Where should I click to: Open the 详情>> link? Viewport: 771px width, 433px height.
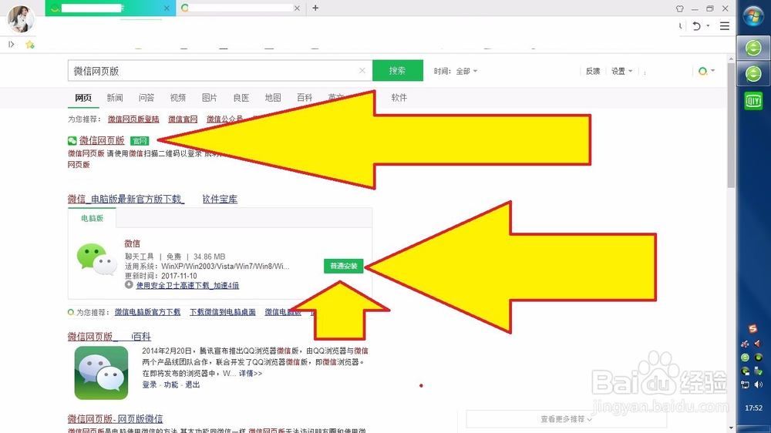click(x=251, y=374)
